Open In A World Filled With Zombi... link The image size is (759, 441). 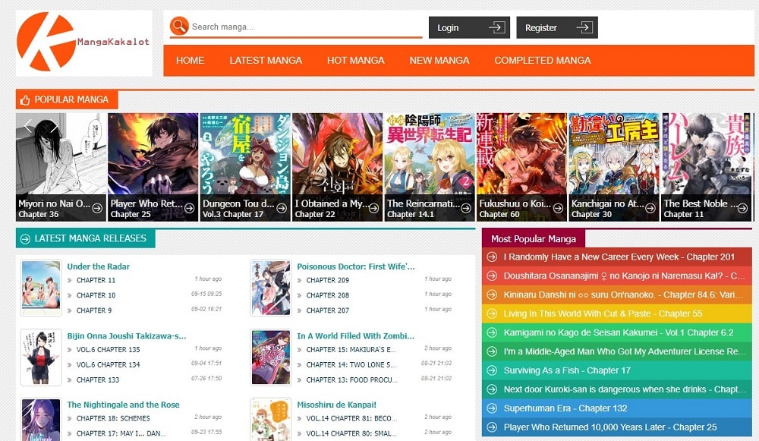tap(356, 336)
